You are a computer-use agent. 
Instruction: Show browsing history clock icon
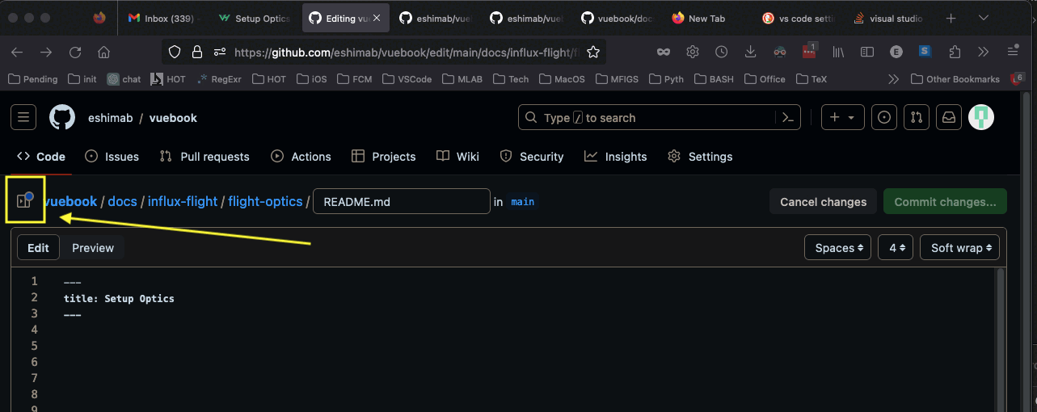722,52
